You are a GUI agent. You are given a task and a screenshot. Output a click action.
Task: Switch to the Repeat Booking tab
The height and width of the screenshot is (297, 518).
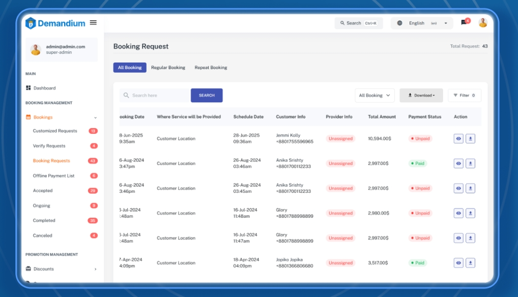211,67
